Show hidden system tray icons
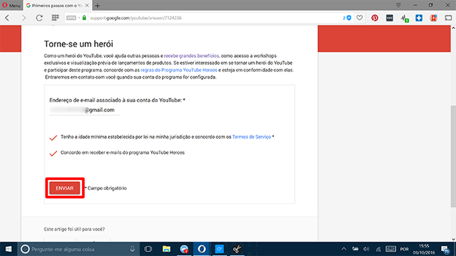Image resolution: width=456 pixels, height=256 pixels. tap(344, 249)
